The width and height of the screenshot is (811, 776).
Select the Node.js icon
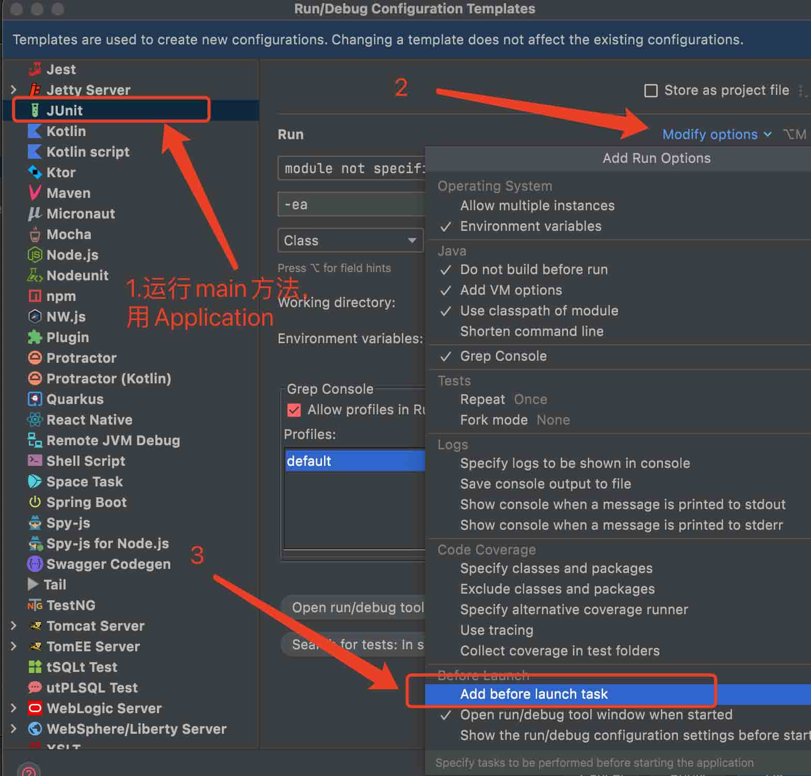(35, 255)
